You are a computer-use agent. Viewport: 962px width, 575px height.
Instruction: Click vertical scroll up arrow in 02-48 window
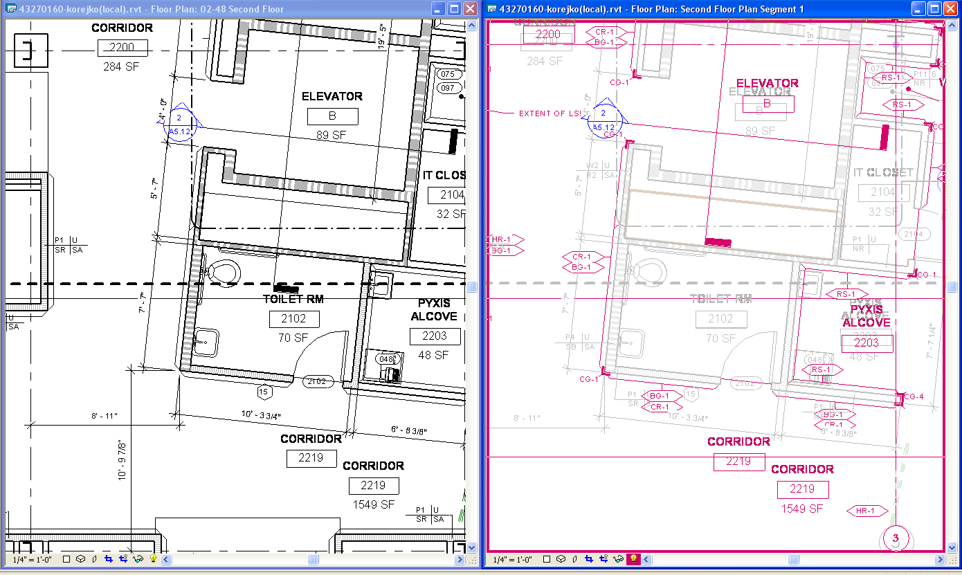[472, 26]
